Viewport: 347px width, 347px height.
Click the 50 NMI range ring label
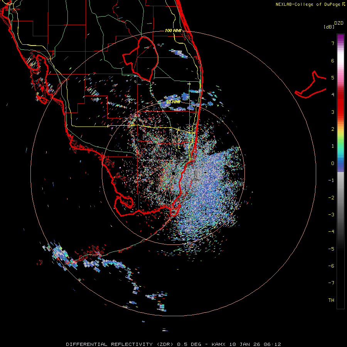click(x=173, y=102)
